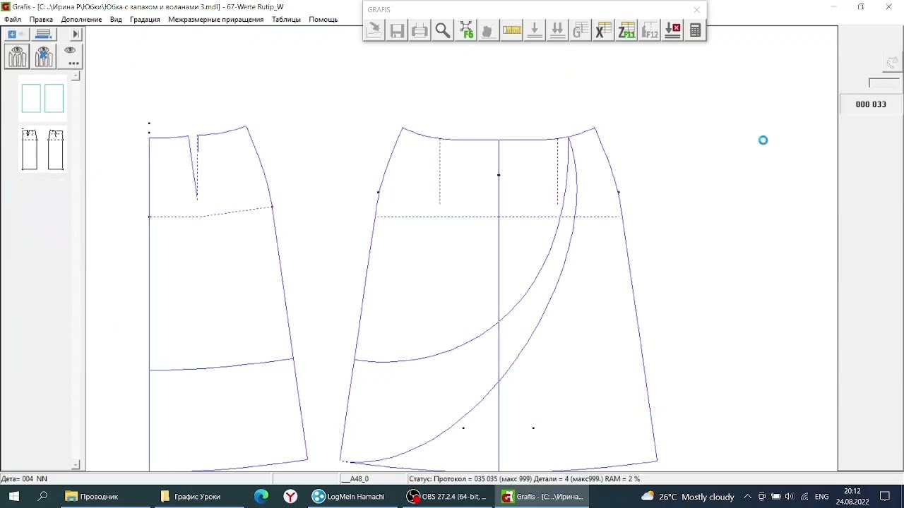Click the taskbar search icon
Screen dimensions: 904x508
point(42,497)
